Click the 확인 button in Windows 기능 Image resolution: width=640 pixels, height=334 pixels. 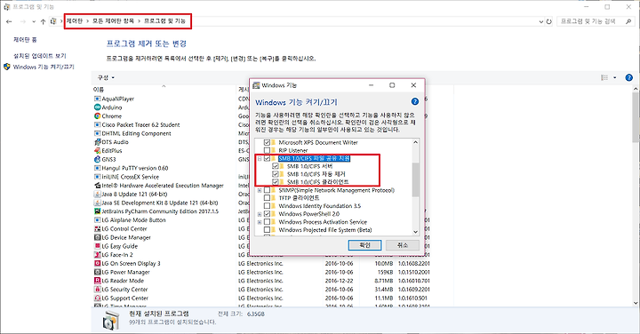(364, 245)
